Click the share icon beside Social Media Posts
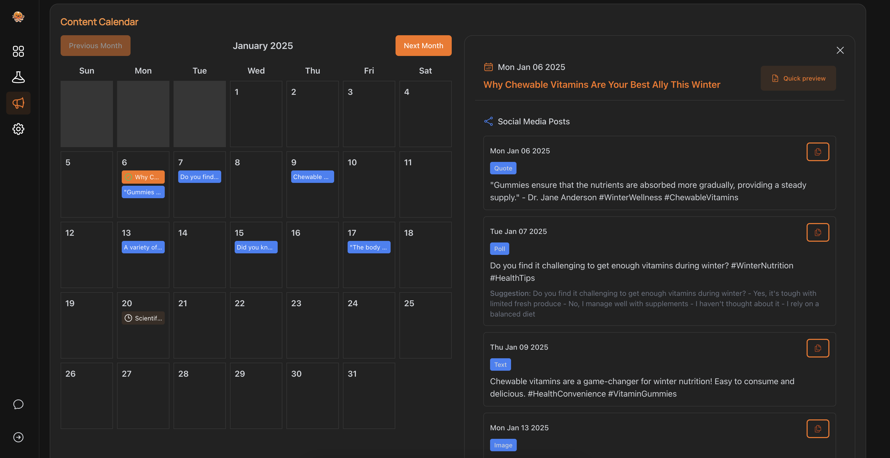This screenshot has height=458, width=890. pos(488,121)
